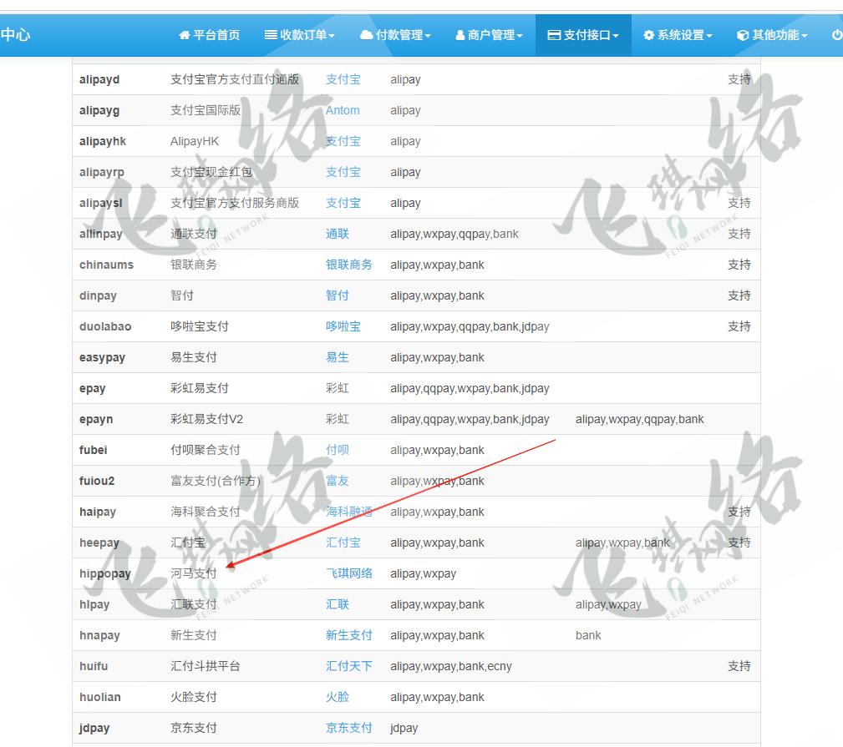The image size is (843, 747).
Task: Open the 易生 link in easypay row
Action: [x=337, y=357]
